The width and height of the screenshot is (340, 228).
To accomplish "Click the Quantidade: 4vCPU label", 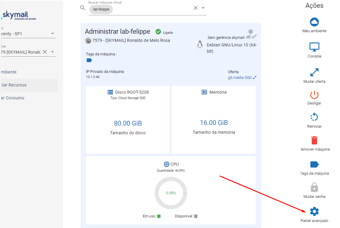I will click(171, 170).
